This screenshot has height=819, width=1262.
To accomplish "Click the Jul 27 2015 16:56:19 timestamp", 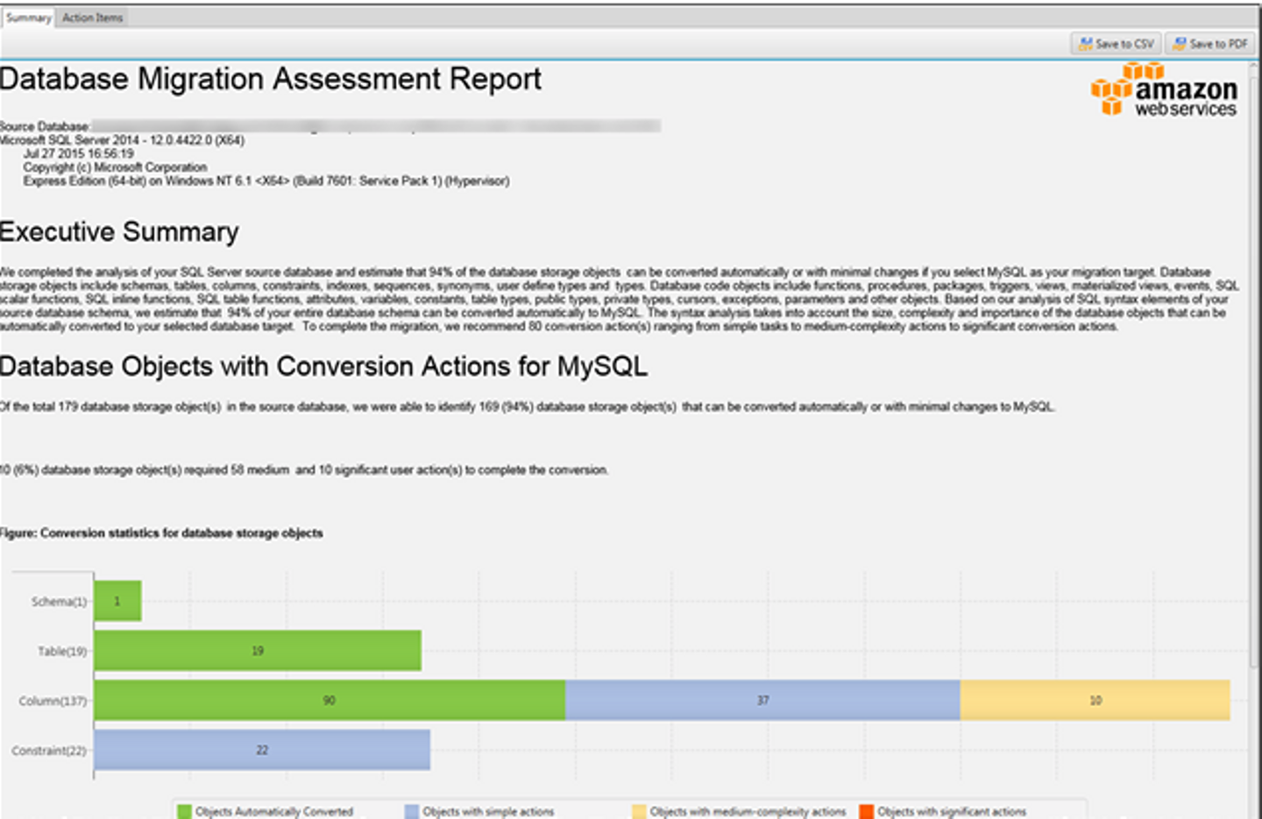I will pos(79,153).
